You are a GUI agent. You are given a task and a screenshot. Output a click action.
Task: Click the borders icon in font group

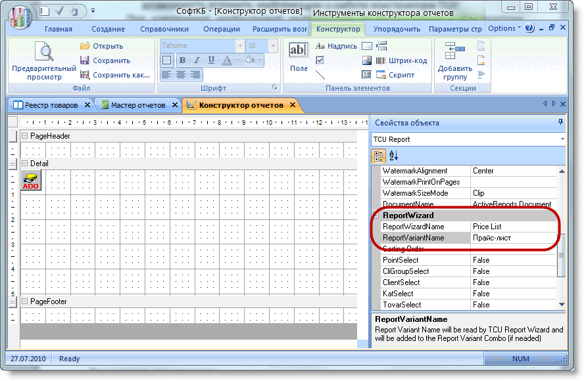pos(167,60)
